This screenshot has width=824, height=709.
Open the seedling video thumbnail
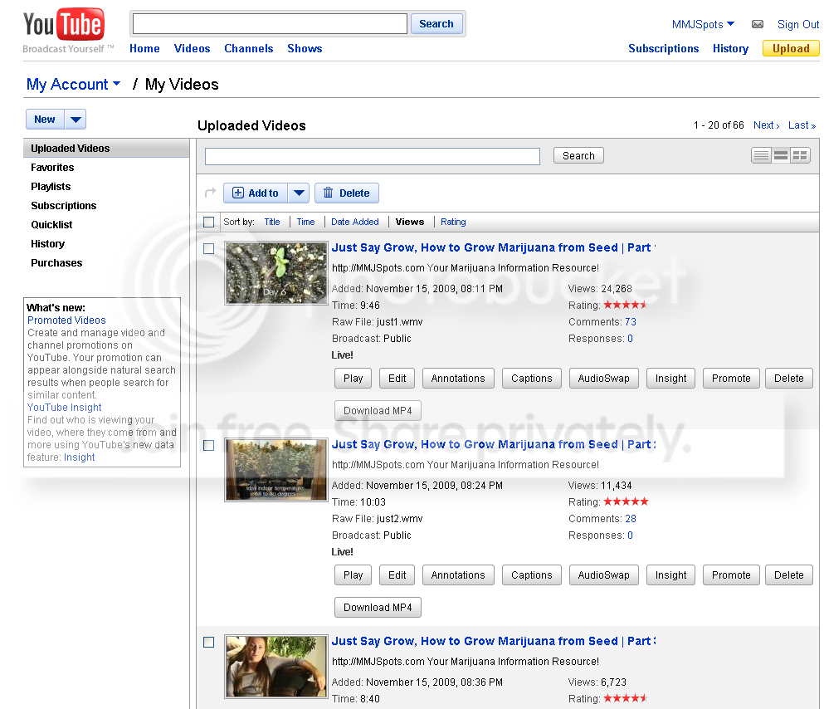[275, 273]
